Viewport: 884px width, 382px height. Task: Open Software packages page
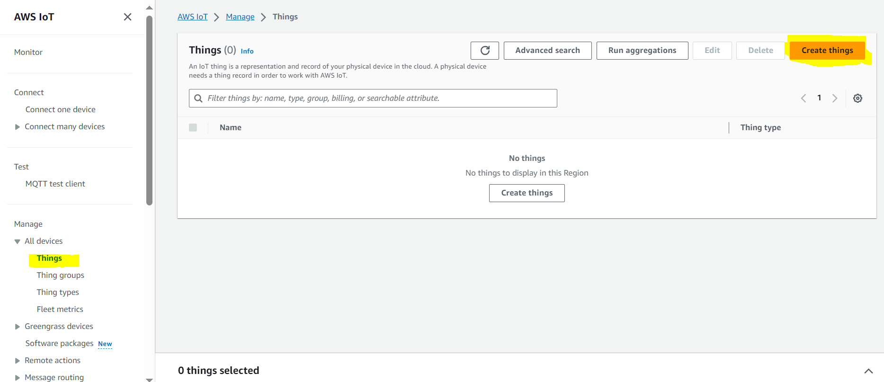coord(60,343)
